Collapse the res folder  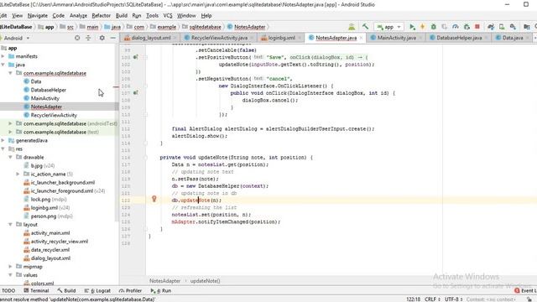click(3, 149)
